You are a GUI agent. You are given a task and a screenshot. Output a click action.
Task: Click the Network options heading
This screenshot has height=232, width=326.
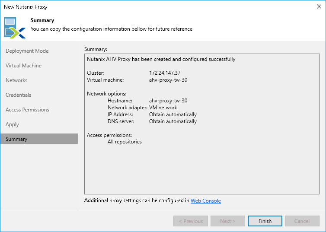[x=106, y=94]
